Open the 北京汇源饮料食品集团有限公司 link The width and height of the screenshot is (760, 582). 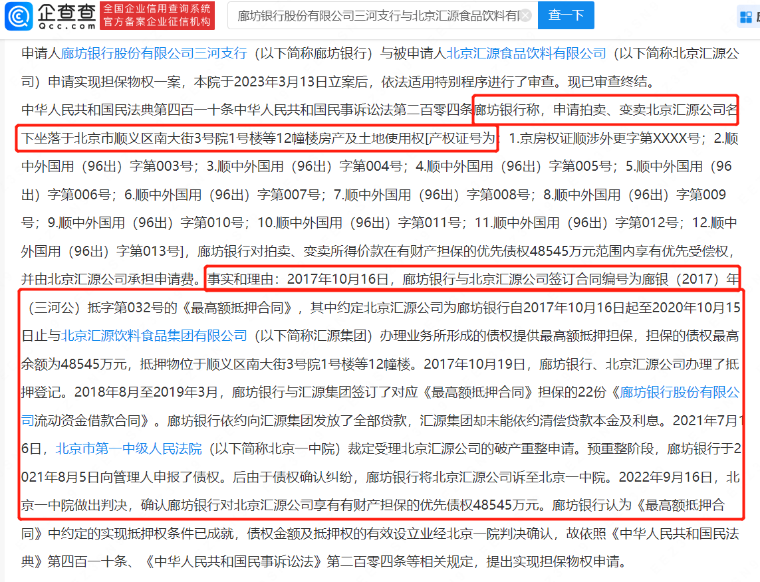(154, 336)
